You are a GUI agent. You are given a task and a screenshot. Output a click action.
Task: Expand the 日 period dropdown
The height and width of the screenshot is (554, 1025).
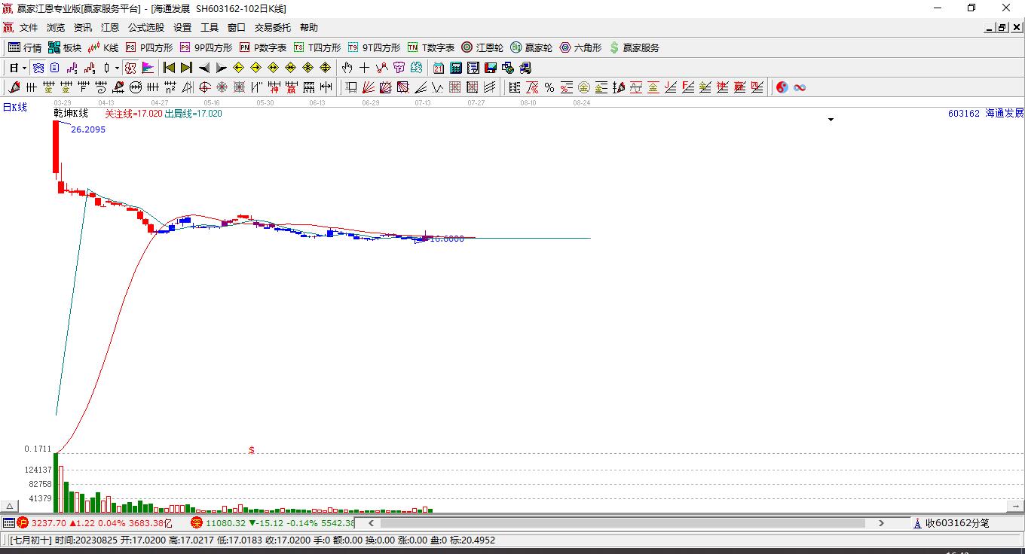[25, 68]
